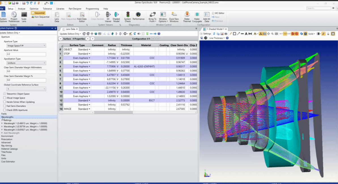Viewport: 338px width, 184px height.
Task: Open help in the Shaded Model toolbar
Action: (227, 38)
